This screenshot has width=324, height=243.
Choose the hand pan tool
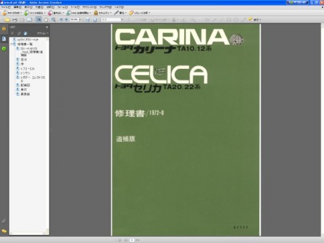[x=46, y=20]
